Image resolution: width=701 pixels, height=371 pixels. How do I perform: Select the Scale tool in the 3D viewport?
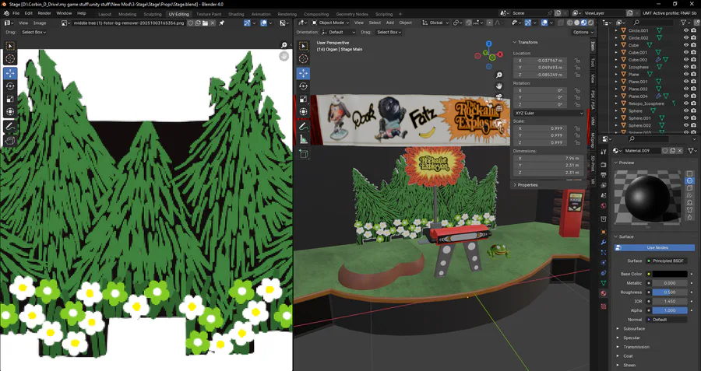[303, 99]
